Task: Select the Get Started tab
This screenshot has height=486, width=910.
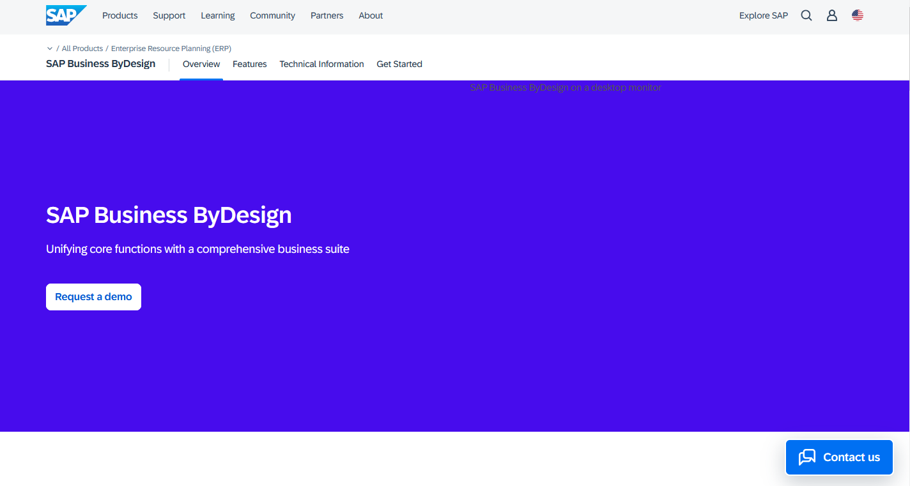Action: coord(399,64)
